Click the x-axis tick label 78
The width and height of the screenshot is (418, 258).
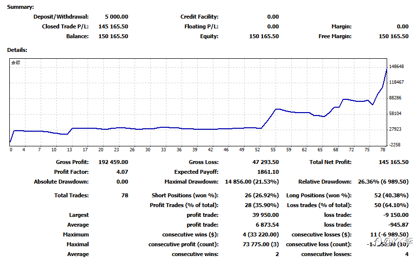tap(383, 150)
